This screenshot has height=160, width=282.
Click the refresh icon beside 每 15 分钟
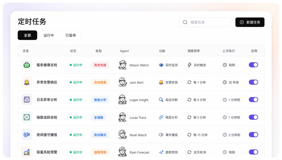(189, 135)
